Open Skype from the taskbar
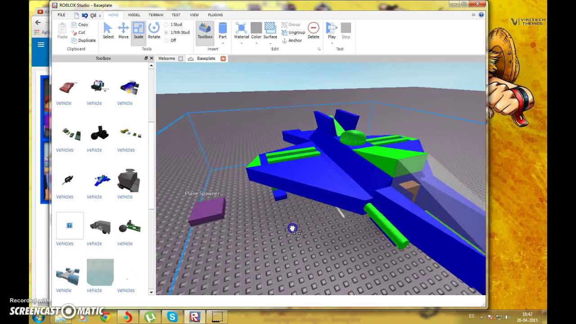Screen dimensions: 576x324 [x=172, y=317]
